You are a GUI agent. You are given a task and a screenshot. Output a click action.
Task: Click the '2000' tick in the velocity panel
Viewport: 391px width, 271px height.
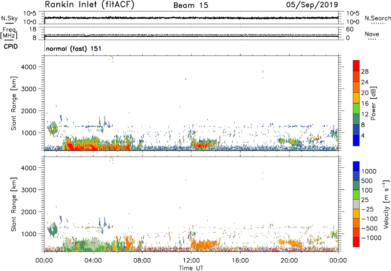coord(29,212)
